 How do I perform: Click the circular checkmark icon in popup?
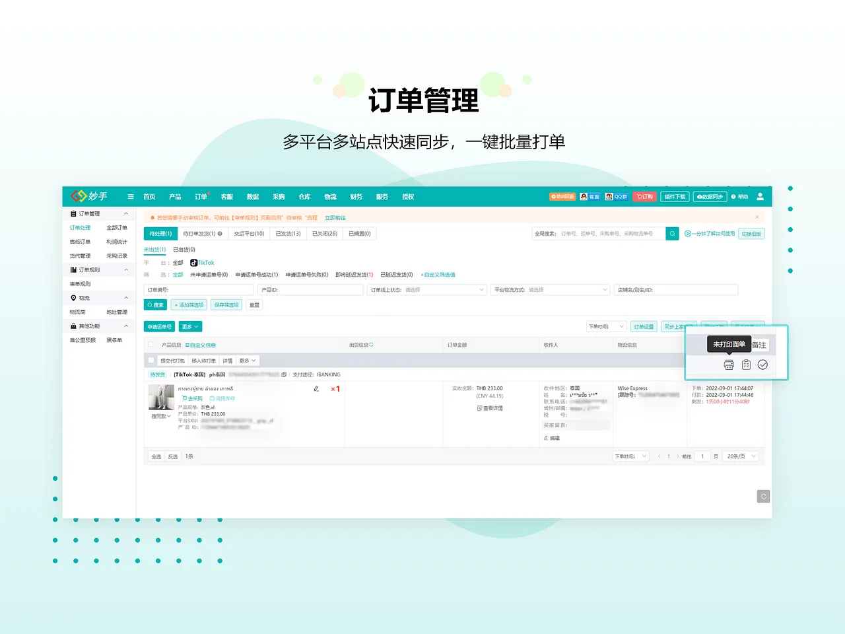[x=762, y=364]
